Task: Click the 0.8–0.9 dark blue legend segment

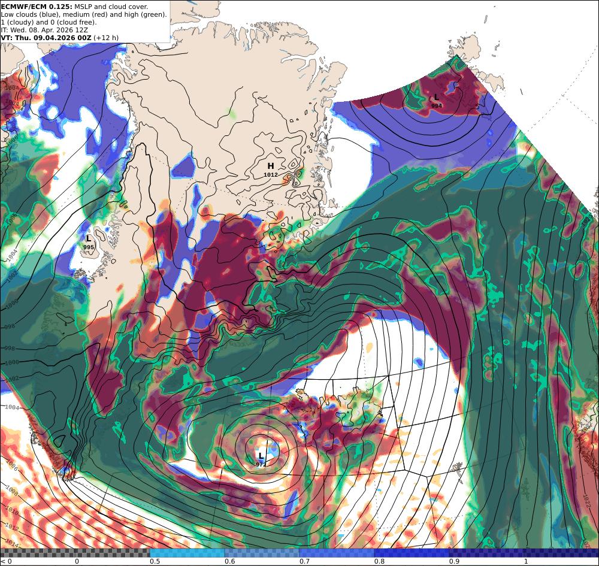Action: [x=412, y=553]
